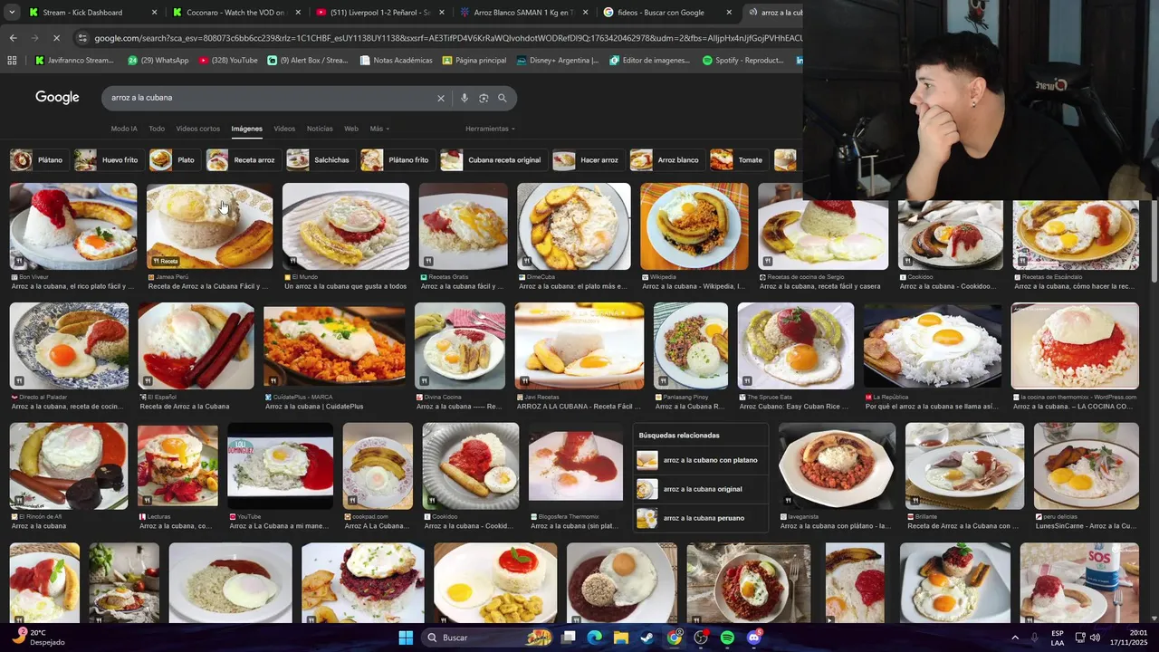This screenshot has width=1159, height=652.
Task: Open the CuidatePlus - MARCA image result
Action: tap(334, 346)
